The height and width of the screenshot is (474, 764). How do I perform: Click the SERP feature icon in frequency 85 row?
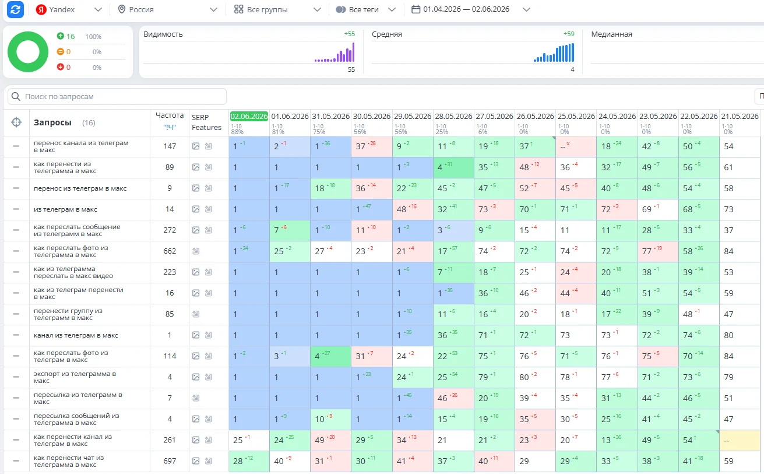click(196, 314)
